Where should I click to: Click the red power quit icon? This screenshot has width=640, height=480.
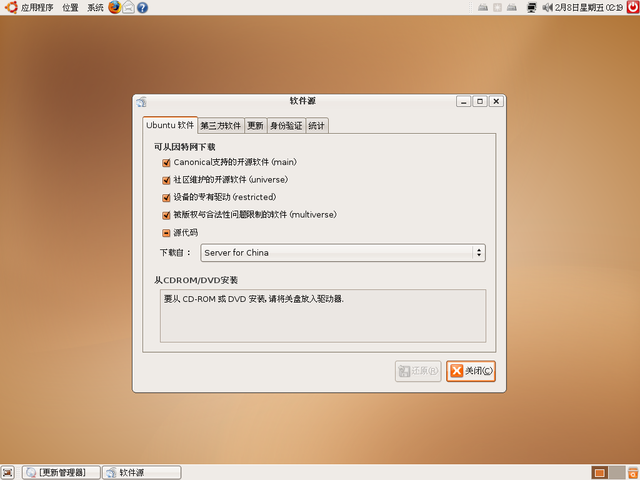pyautogui.click(x=633, y=7)
